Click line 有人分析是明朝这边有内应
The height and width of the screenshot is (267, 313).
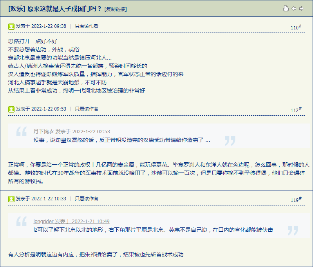[96, 254]
